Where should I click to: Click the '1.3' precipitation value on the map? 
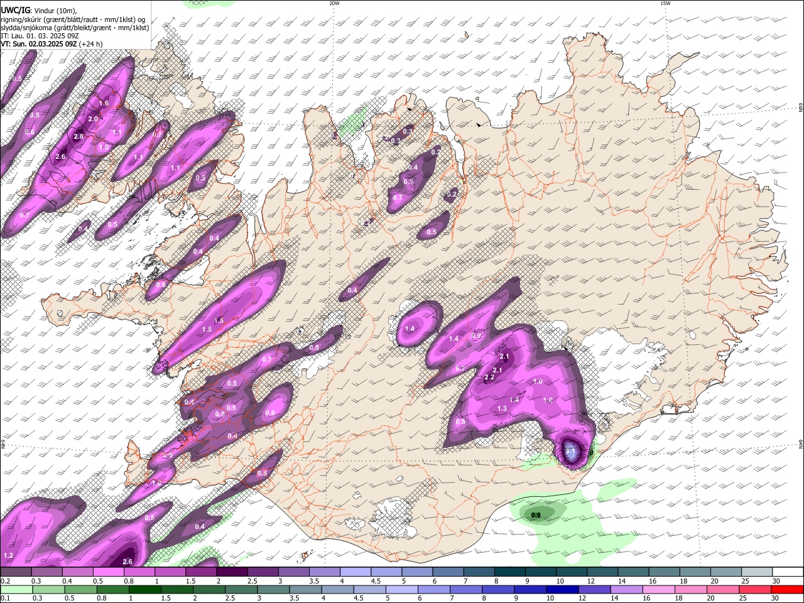(502, 408)
